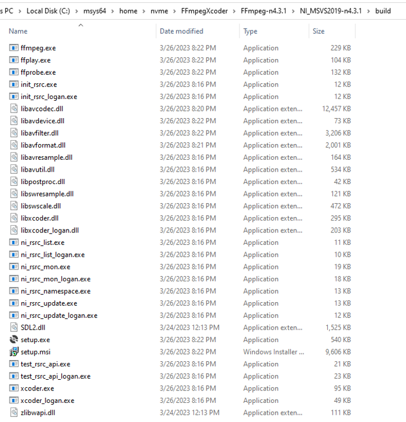Click the Windows Installer type cell
Viewport: 406px width, 422px height.
pyautogui.click(x=274, y=352)
